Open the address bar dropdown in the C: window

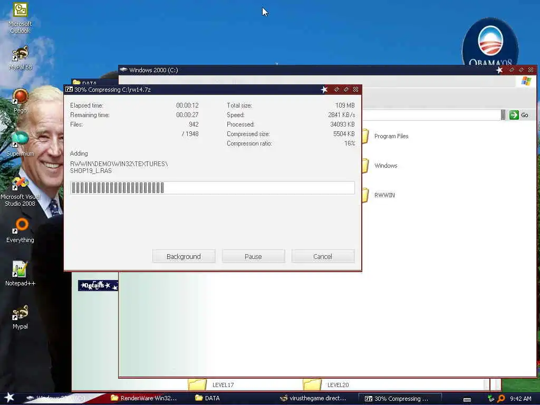[x=503, y=115]
